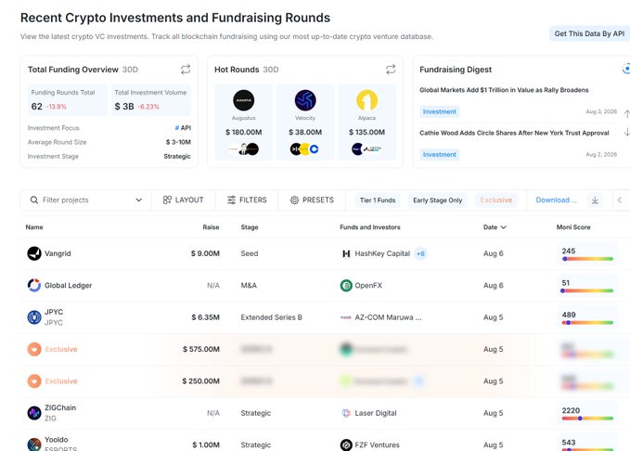Open the Cathie Wood Circle Shares article
Screen dimensions: 630x451
click(514, 133)
